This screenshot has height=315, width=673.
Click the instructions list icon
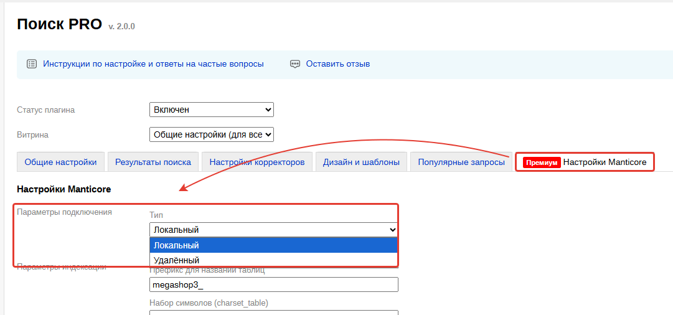(32, 64)
